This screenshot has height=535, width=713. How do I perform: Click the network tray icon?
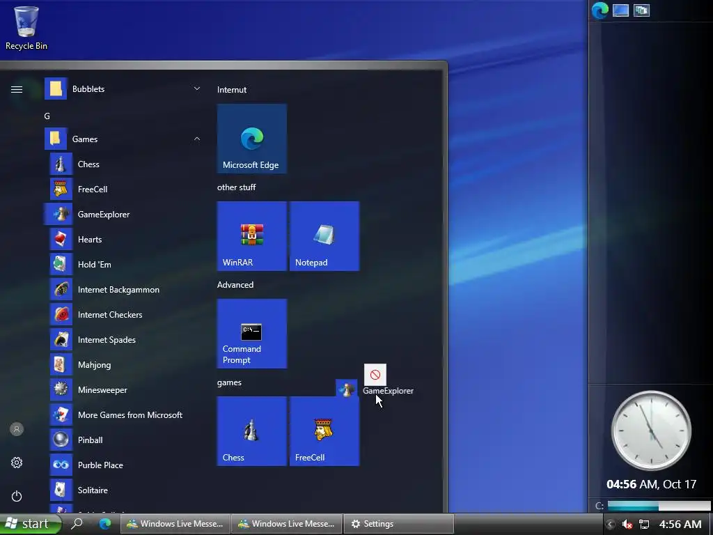click(644, 524)
